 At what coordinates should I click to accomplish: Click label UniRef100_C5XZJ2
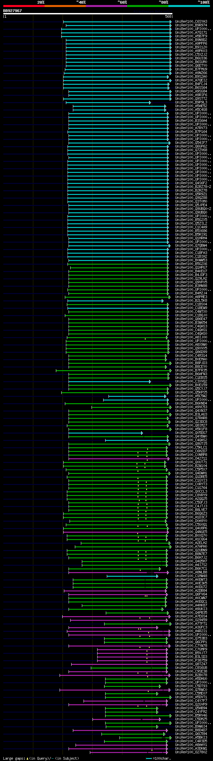click(191, 55)
